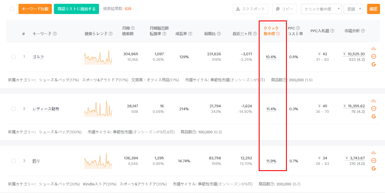Viewport: 385px width, 193px height.
Task: Click monthly searches value 136,394
Action: 131,158
